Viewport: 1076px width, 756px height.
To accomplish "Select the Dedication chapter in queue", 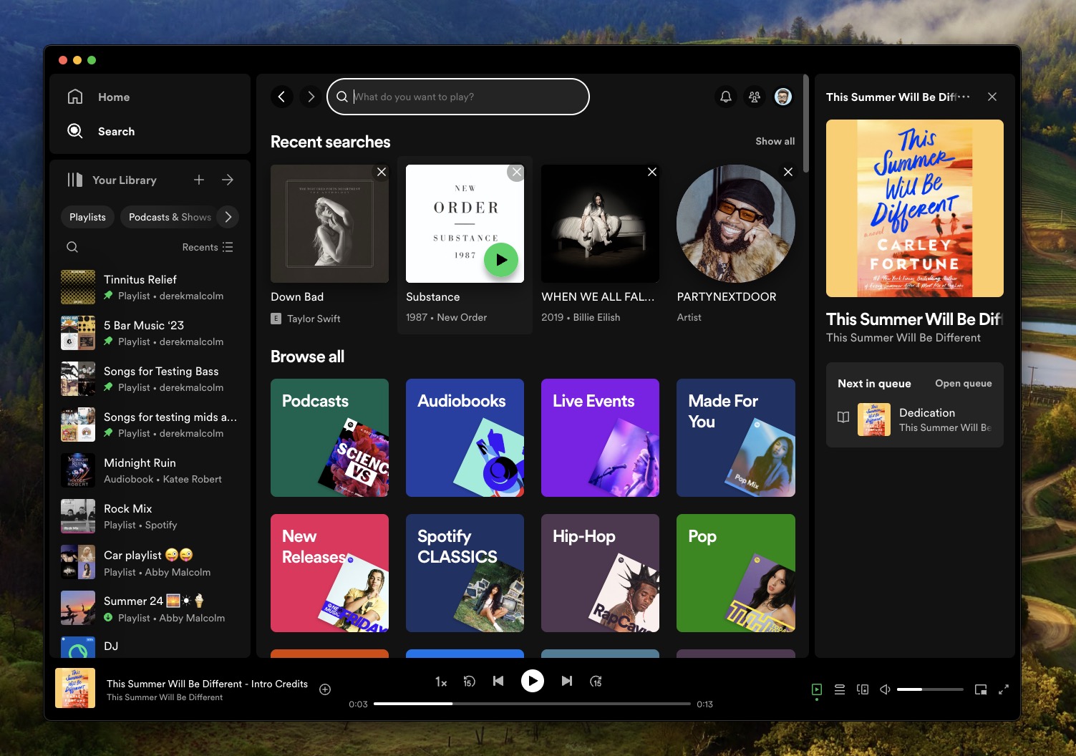I will click(915, 420).
